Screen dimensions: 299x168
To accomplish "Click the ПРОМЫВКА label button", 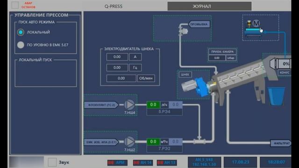I will (x=199, y=24).
